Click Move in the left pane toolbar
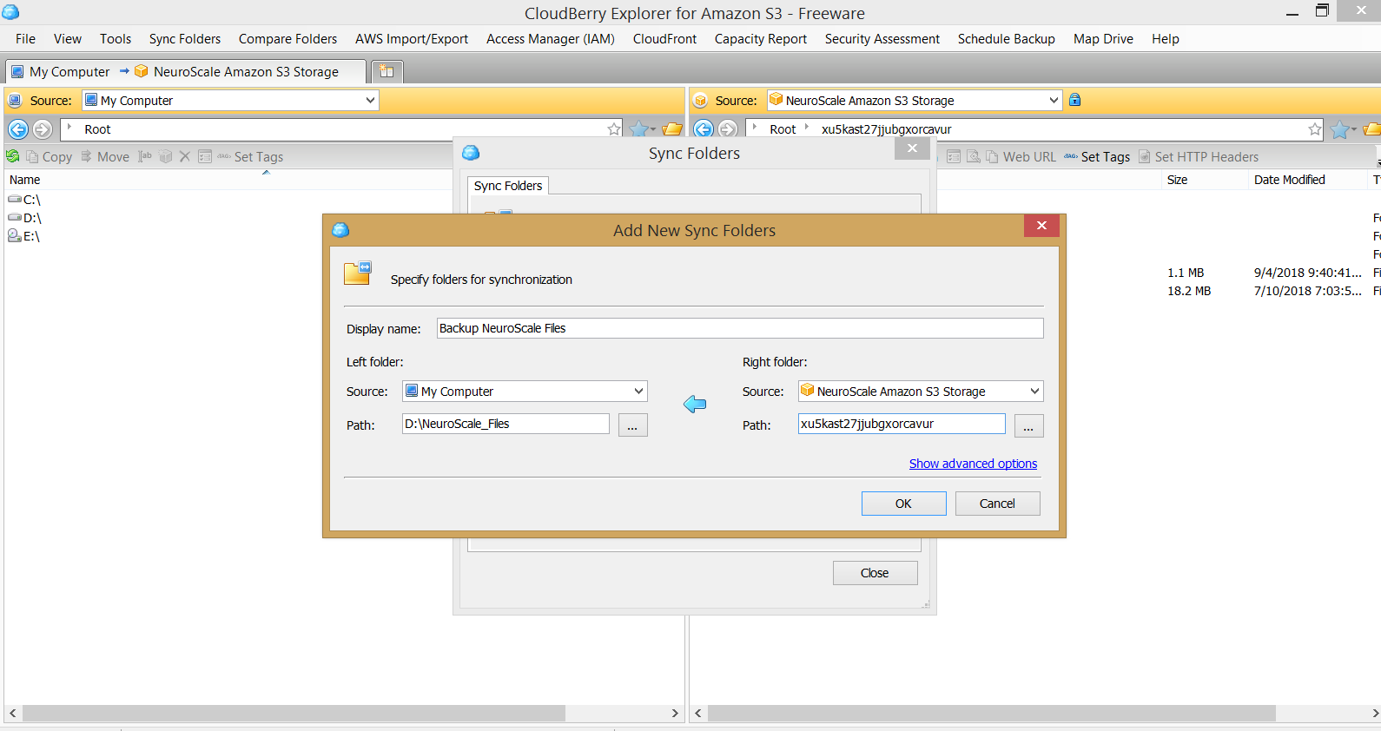Screen dimensions: 1381x731 tap(105, 157)
